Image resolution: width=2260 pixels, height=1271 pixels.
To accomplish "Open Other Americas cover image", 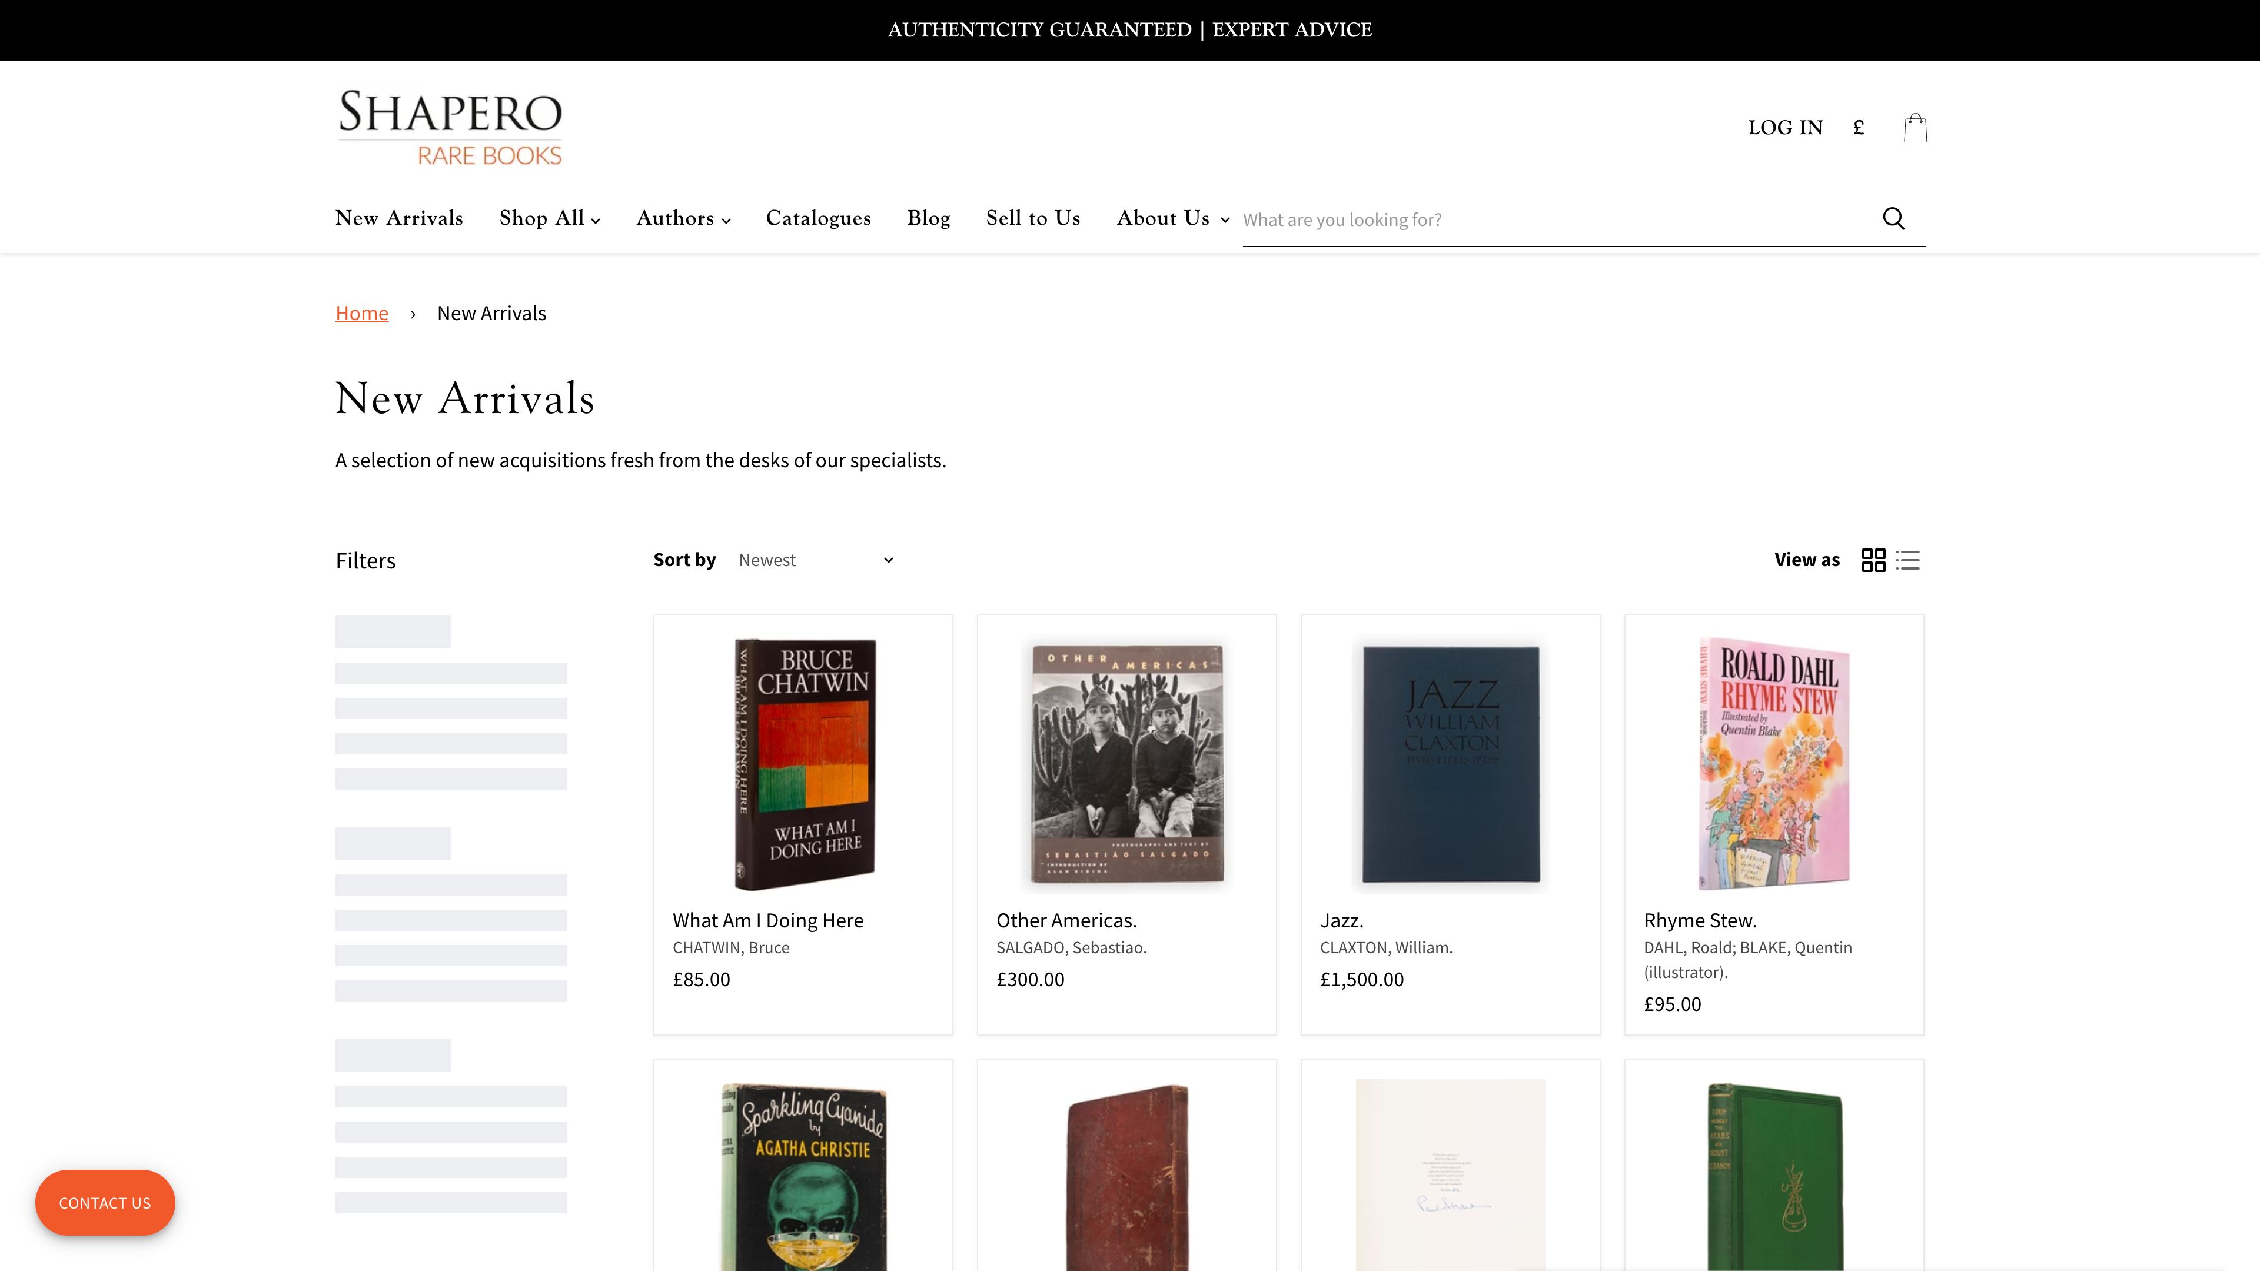I will (1126, 763).
